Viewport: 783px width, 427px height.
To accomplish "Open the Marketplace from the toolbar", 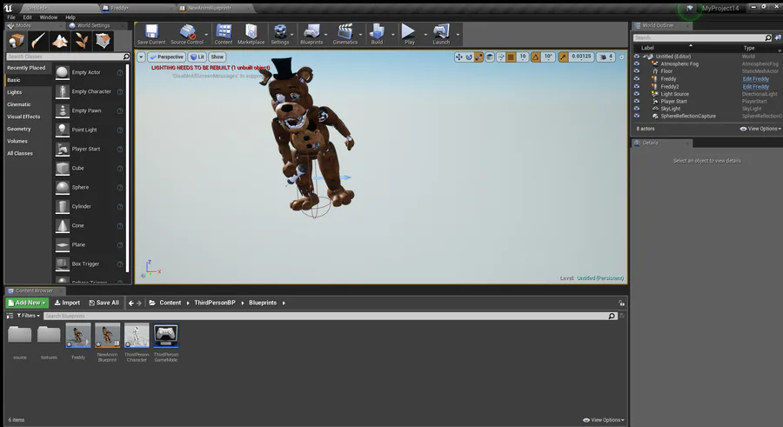I will click(x=251, y=34).
